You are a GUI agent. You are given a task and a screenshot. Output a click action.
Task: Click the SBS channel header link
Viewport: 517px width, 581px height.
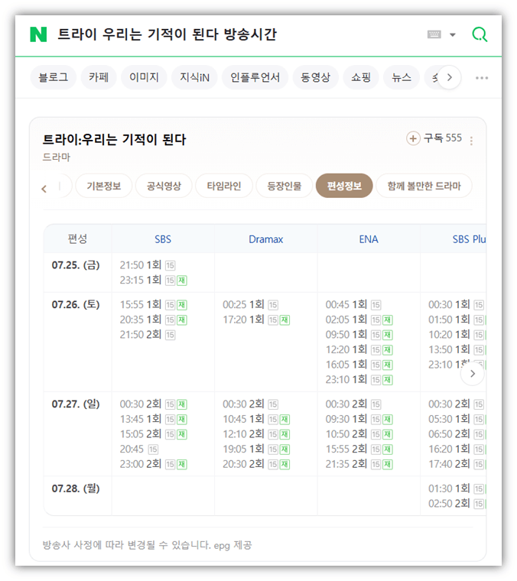click(x=163, y=239)
